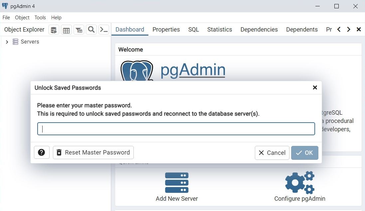
Task: Switch to the Dependents tab
Action: [302, 30]
